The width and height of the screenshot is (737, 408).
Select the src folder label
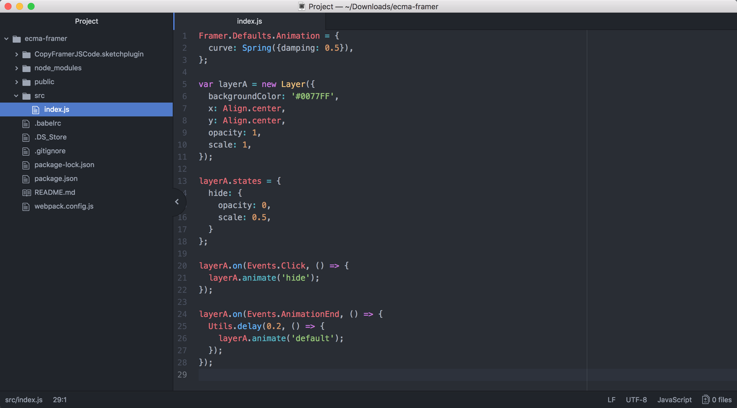click(39, 96)
